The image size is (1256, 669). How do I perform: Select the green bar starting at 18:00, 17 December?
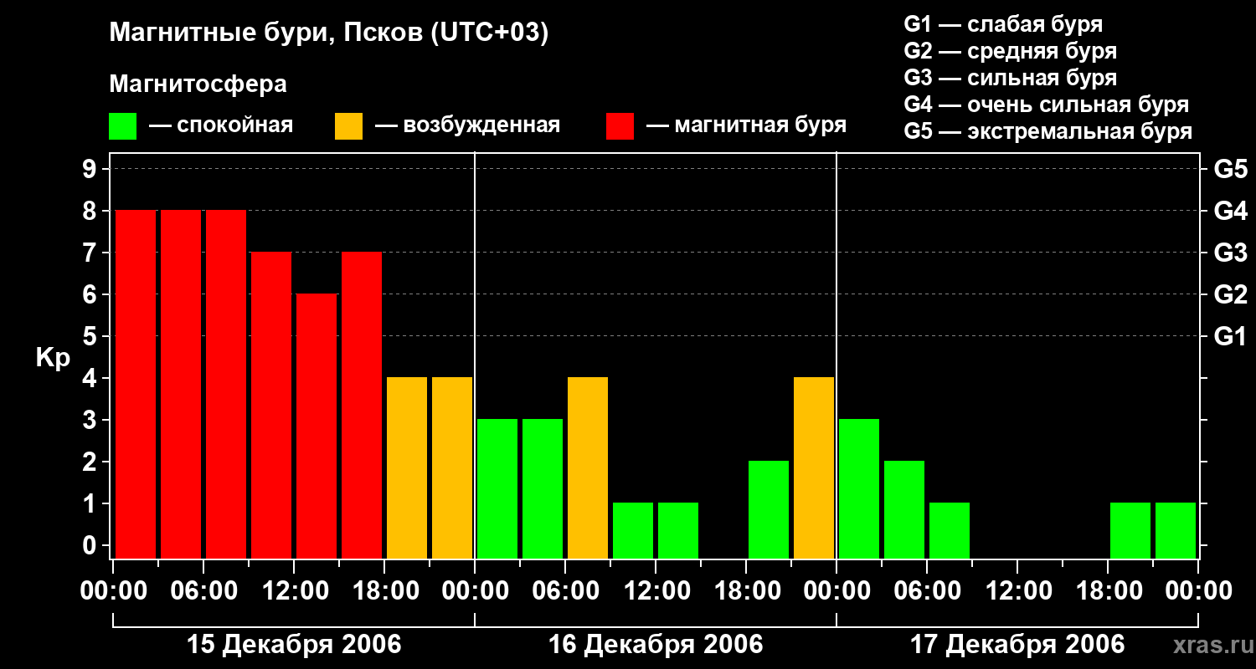point(1130,531)
